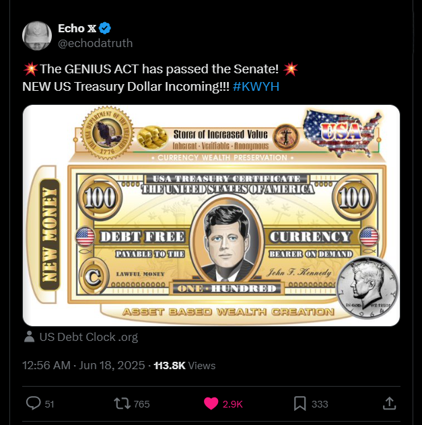Click the blue verified checkmark badge
This screenshot has height=425, width=422.
click(x=106, y=28)
